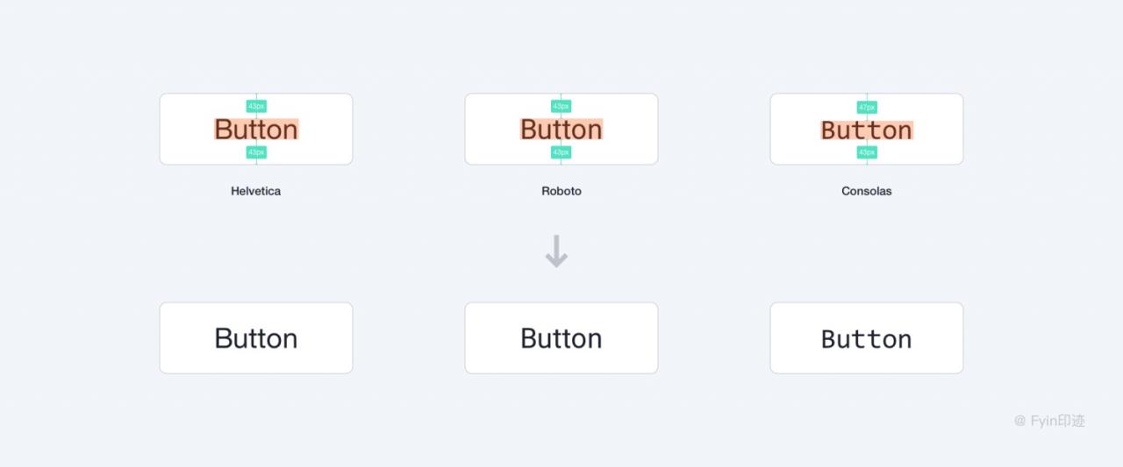This screenshot has width=1123, height=467.
Task: Click the orange highlight in the Consolas card
Action: point(867,131)
